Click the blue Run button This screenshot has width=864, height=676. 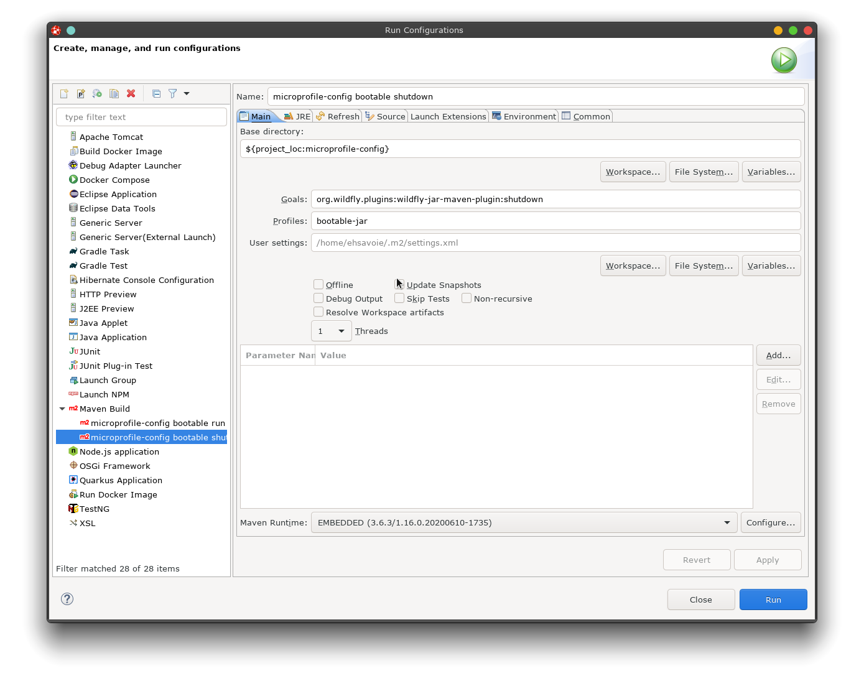[773, 600]
